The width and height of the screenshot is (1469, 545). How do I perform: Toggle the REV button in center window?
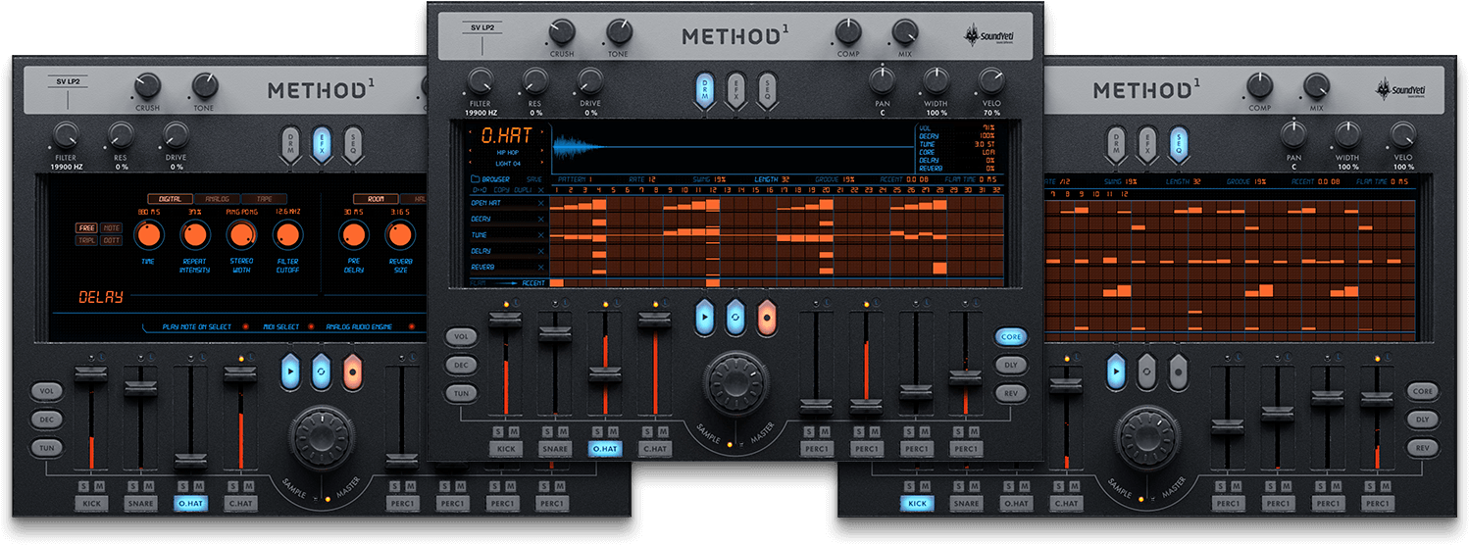(x=1011, y=393)
